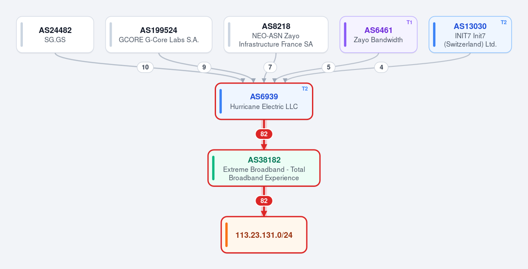Select the AS199524 GCORE G-Core Labs node
Image resolution: width=528 pixels, height=269 pixels.
159,35
